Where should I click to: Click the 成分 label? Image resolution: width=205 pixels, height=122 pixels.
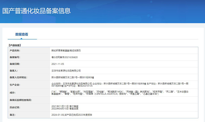(x=12, y=93)
